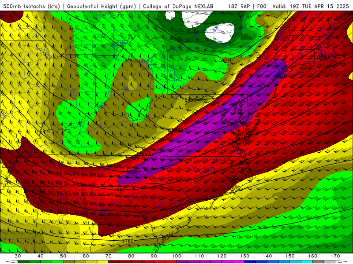The width and height of the screenshot is (353, 264).
Task: Select the 160 value on the legend scale
Action: click(x=313, y=256)
